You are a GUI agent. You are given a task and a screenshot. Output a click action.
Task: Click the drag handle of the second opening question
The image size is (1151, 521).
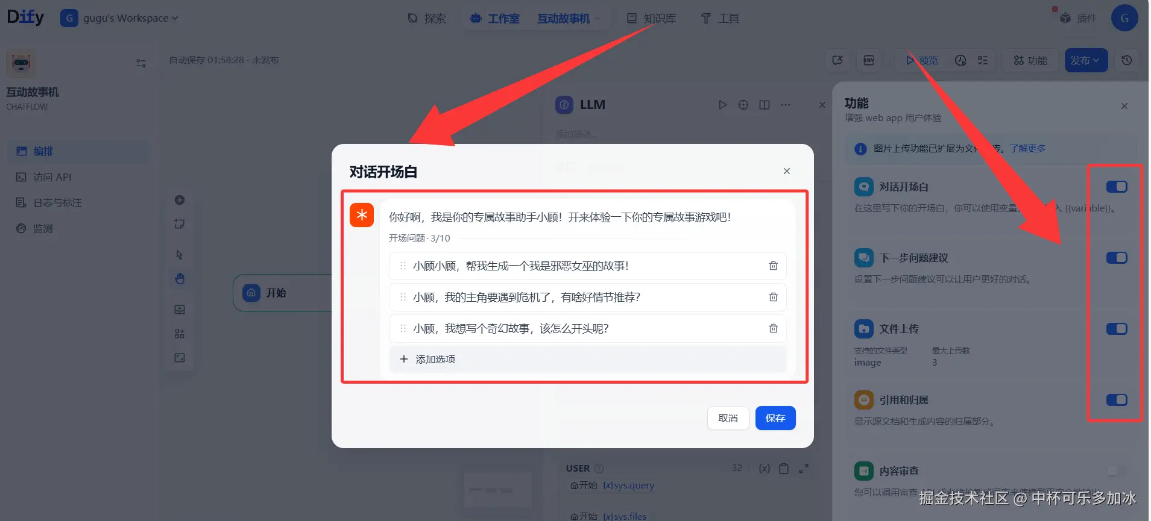click(x=403, y=297)
